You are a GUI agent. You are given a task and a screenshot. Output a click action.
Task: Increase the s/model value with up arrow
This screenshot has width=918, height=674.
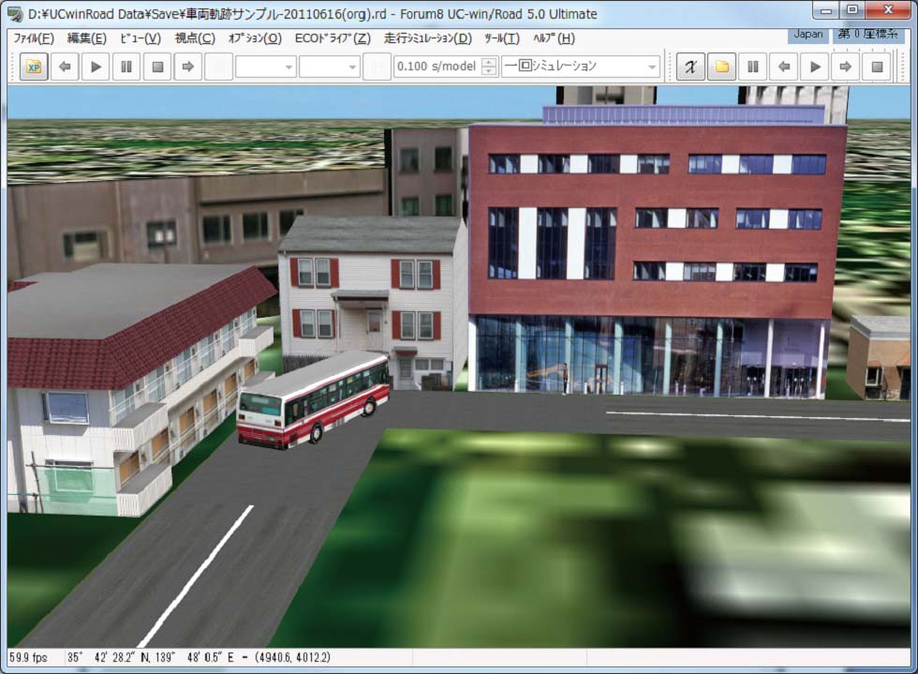[x=489, y=61]
